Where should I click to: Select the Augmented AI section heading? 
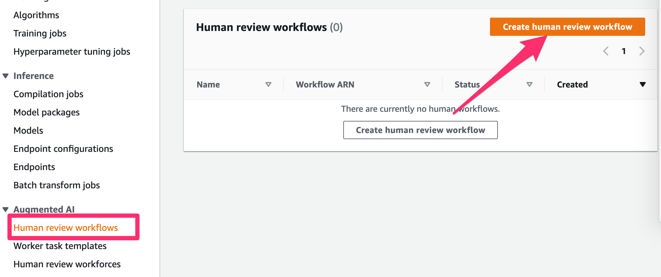coord(44,209)
